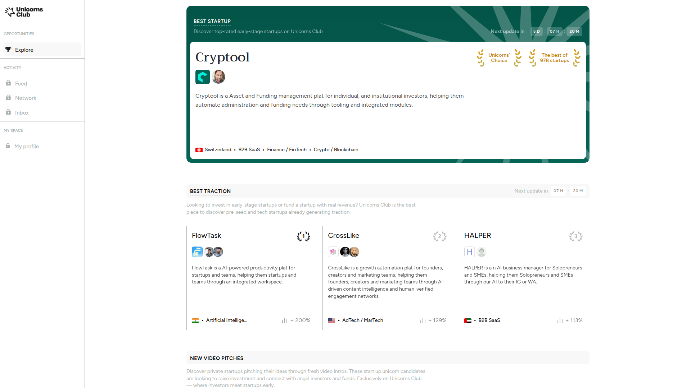The height and width of the screenshot is (388, 691).
Task: Click the lock icon next to Network
Action: tap(8, 98)
